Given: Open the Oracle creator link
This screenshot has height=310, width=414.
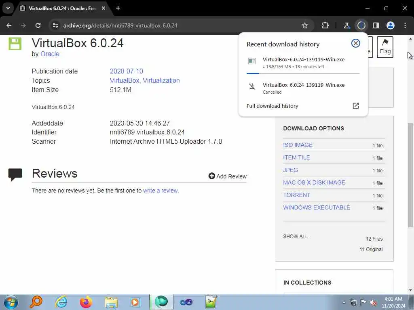Looking at the screenshot, I should coord(50,54).
